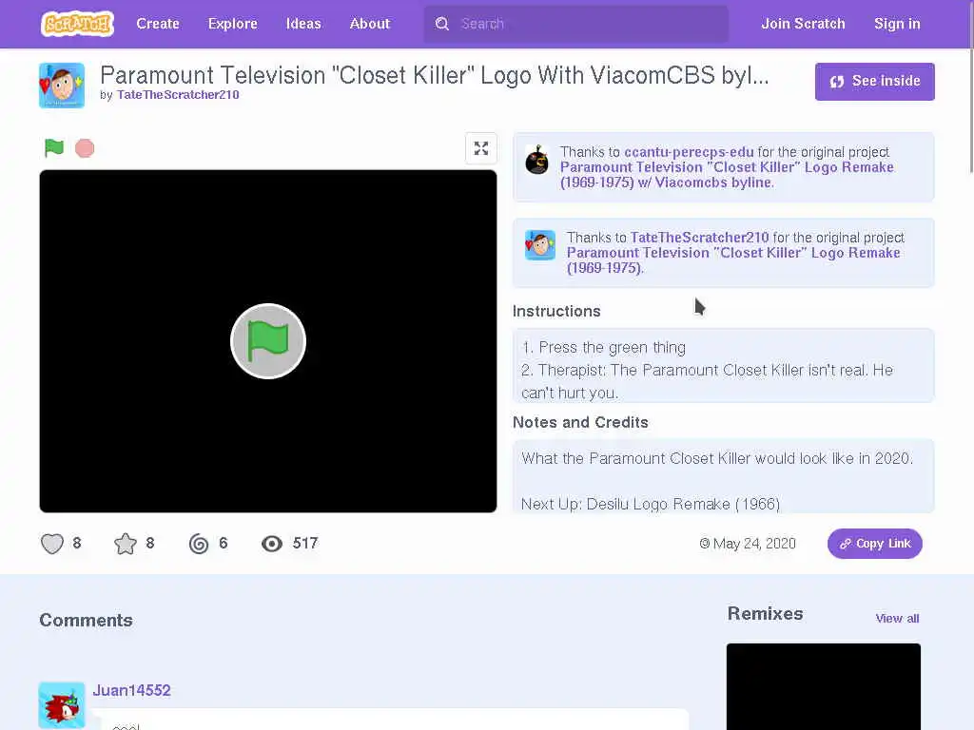Image resolution: width=974 pixels, height=730 pixels.
Task: Click the Notes and Credits heading
Action: point(580,422)
